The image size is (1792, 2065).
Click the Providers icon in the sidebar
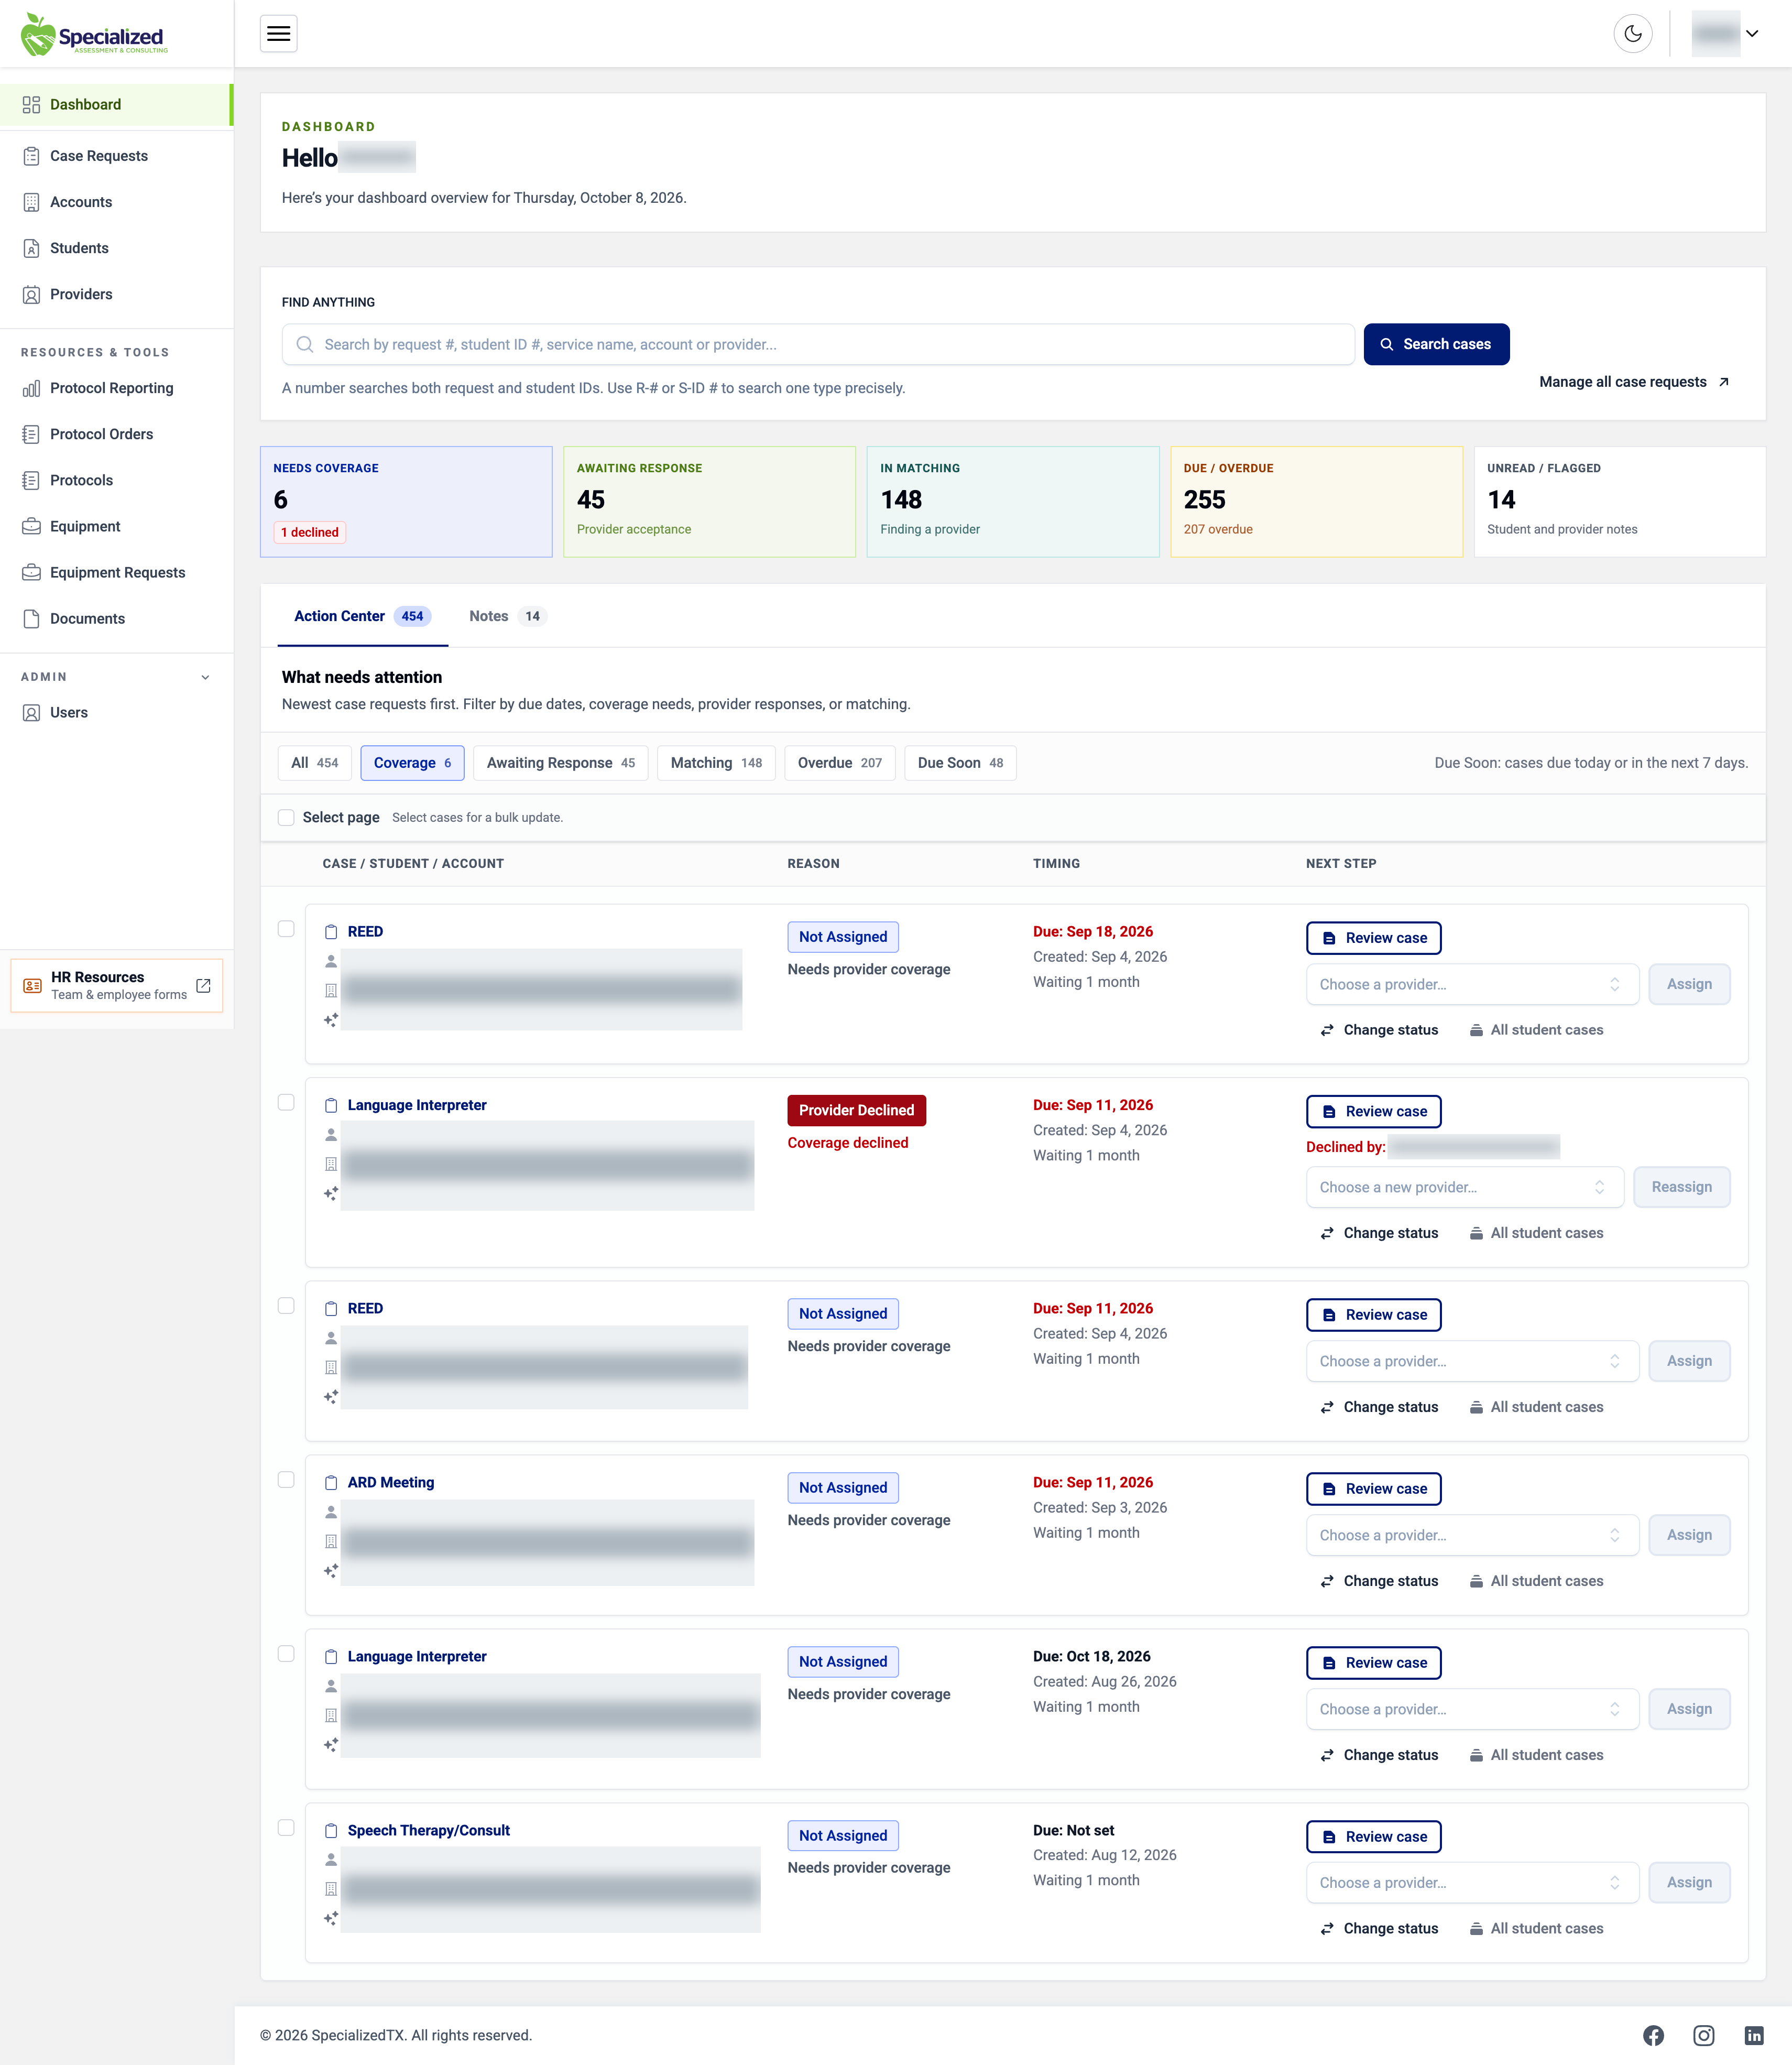tap(31, 294)
